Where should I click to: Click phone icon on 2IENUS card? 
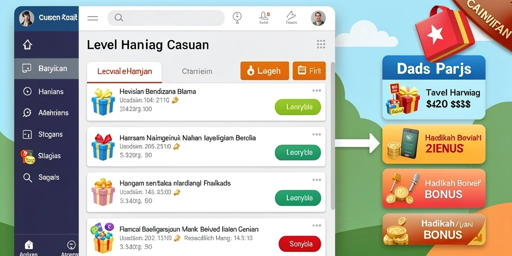tap(409, 143)
